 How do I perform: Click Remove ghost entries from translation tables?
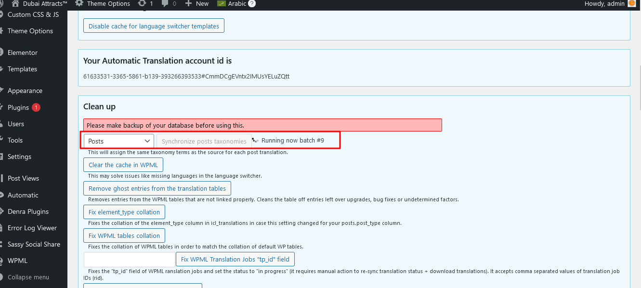pyautogui.click(x=157, y=188)
